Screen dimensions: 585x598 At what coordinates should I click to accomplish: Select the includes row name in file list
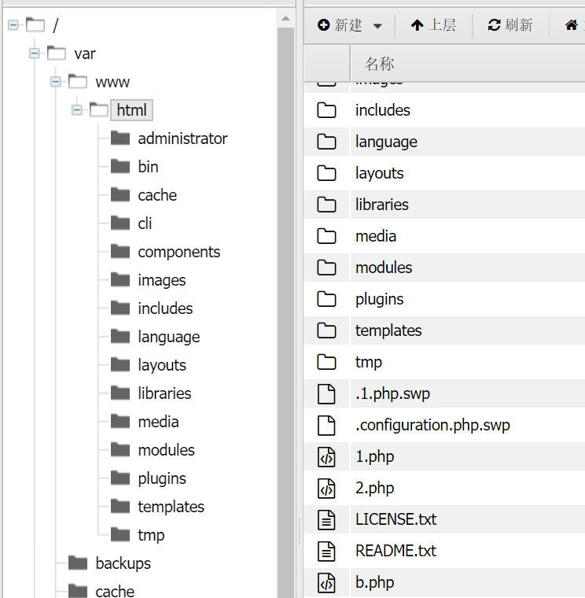pos(383,110)
